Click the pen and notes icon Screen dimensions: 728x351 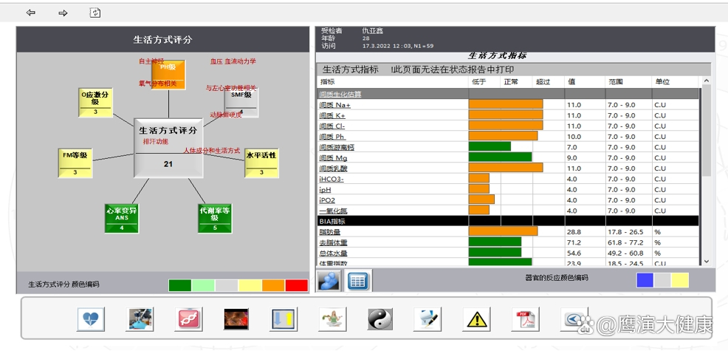[x=427, y=319]
